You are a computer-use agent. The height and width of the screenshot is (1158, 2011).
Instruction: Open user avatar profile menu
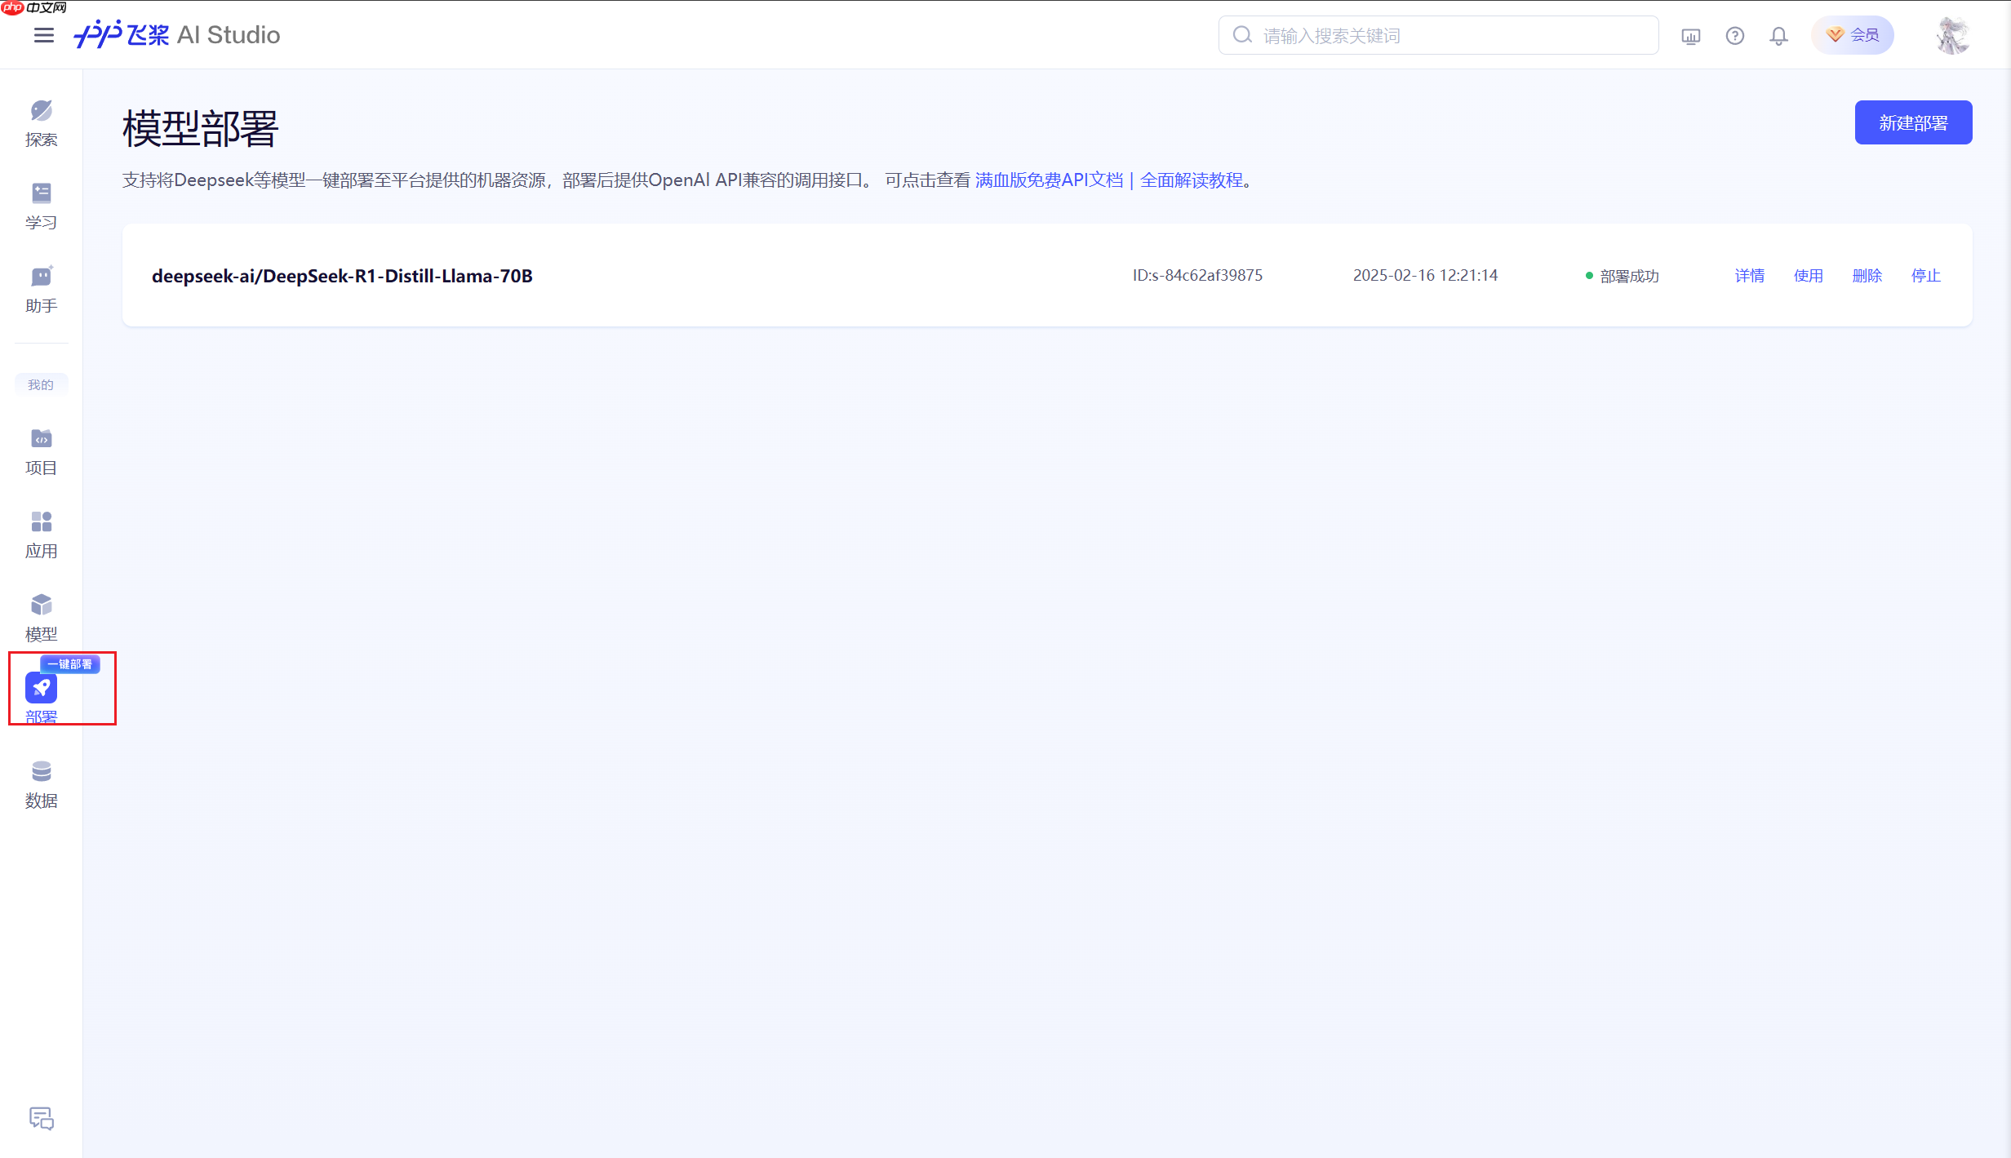click(x=1952, y=35)
